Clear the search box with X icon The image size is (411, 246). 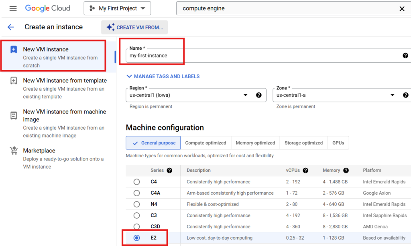click(402, 8)
